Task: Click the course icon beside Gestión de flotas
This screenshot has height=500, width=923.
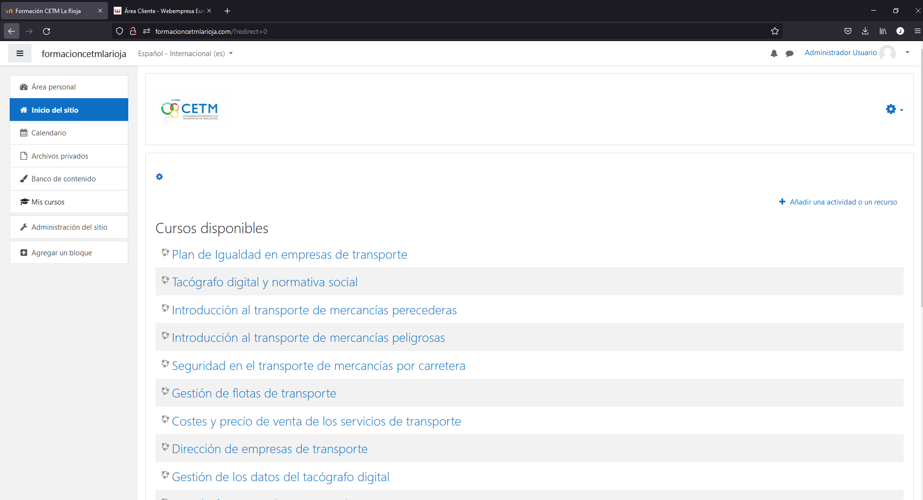Action: 165,391
